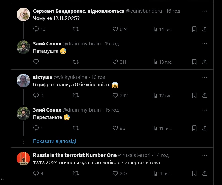Open Злий Сонях name on "Патамушта" reply
This screenshot has height=185, width=222.
coord(47,44)
